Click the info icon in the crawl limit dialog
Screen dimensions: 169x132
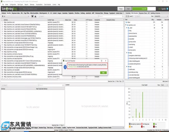point(65,67)
